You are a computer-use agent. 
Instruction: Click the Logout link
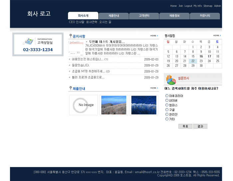point(188,6)
